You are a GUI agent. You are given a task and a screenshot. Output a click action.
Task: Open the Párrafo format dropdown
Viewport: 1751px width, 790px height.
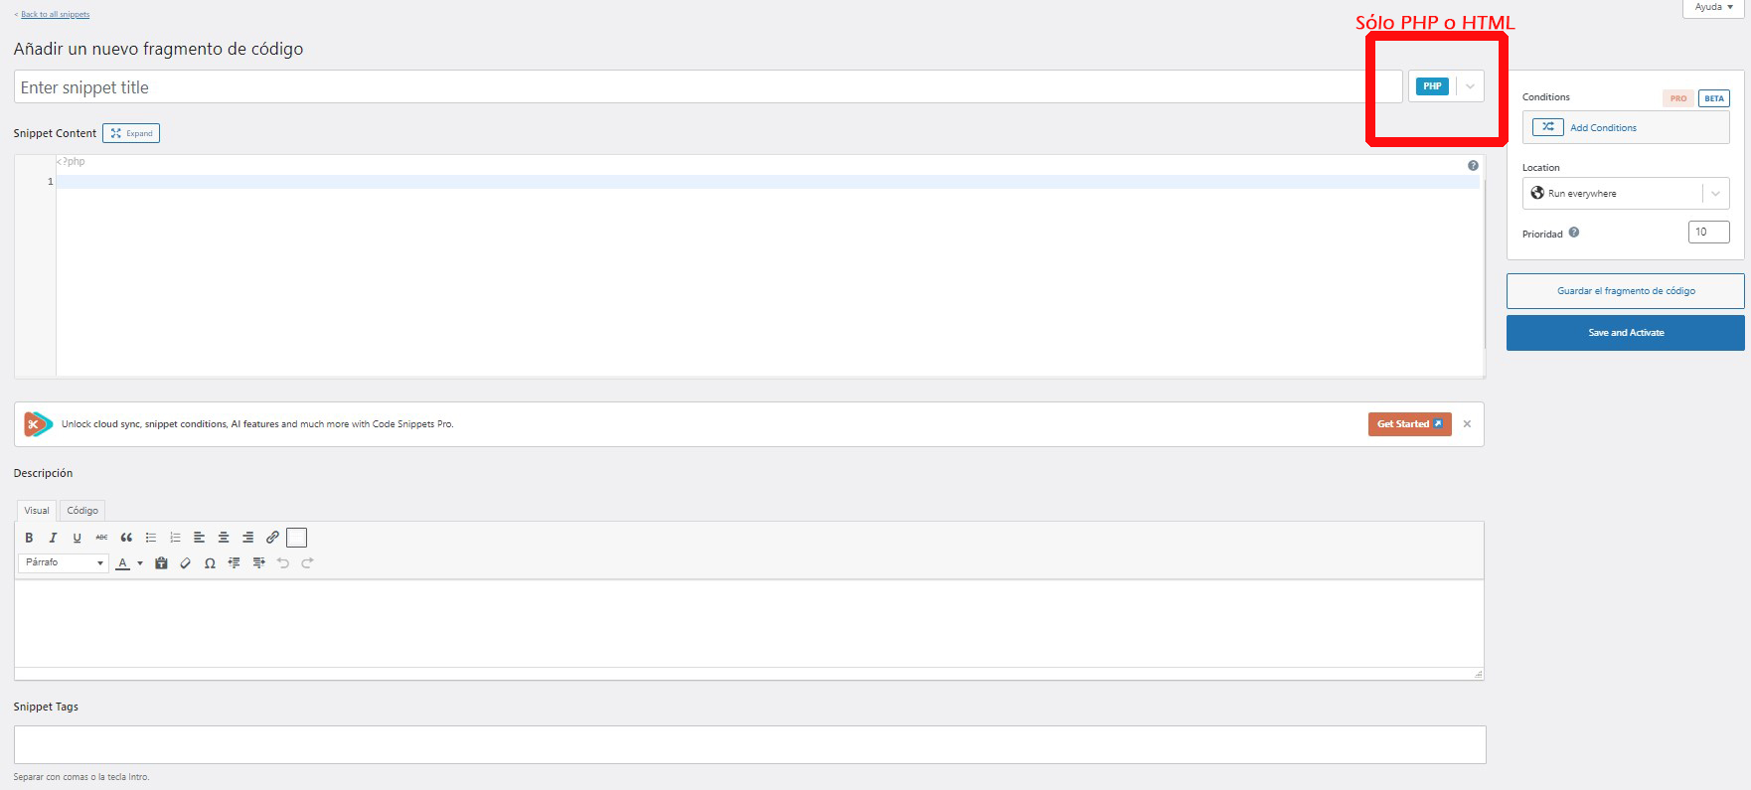[x=64, y=563]
